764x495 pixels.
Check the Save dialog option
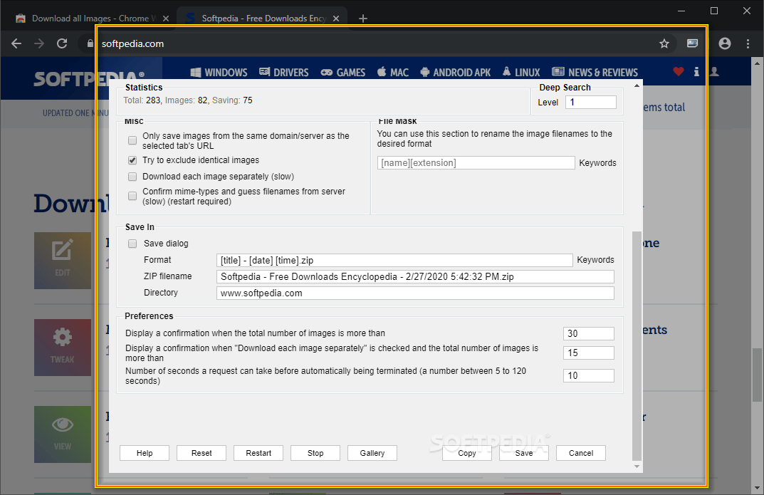132,243
